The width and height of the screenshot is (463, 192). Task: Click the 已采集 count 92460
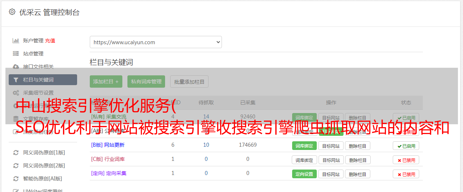coord(248,117)
